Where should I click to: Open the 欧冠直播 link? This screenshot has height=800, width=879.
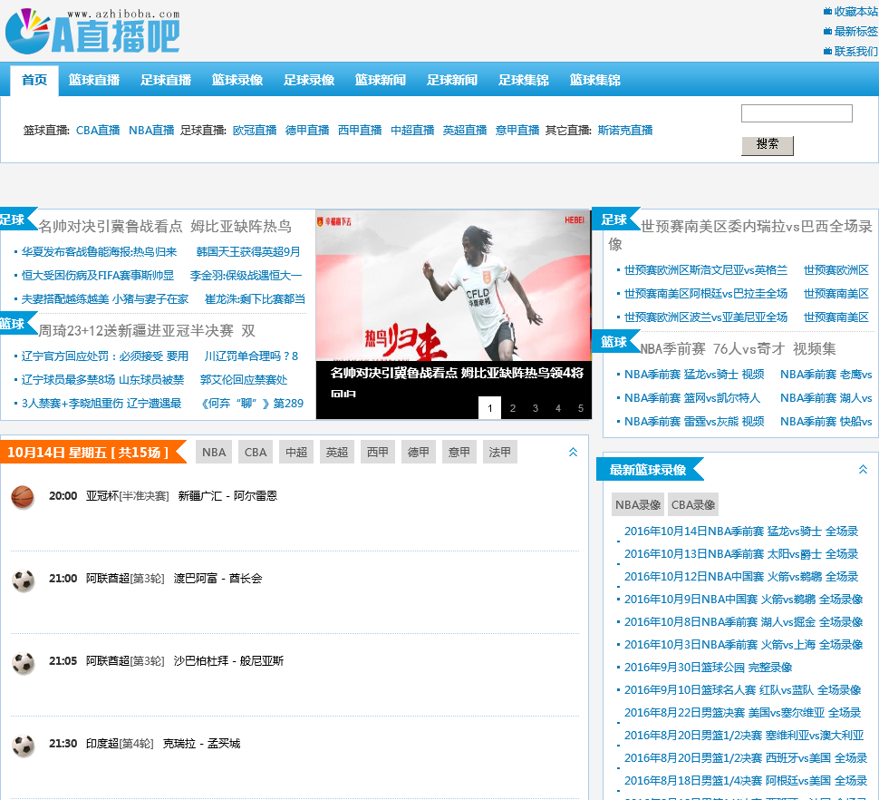click(255, 130)
